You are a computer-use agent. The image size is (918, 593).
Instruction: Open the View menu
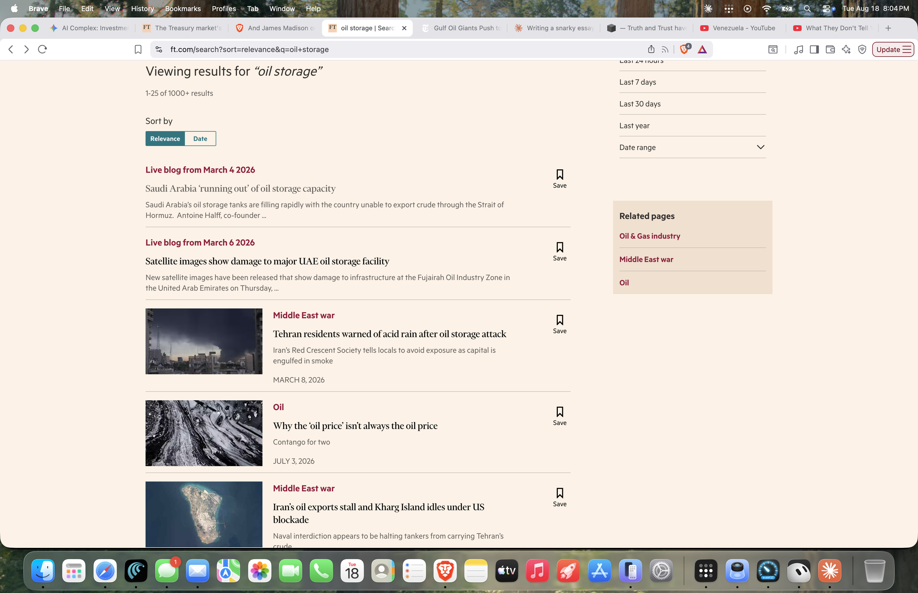click(112, 8)
